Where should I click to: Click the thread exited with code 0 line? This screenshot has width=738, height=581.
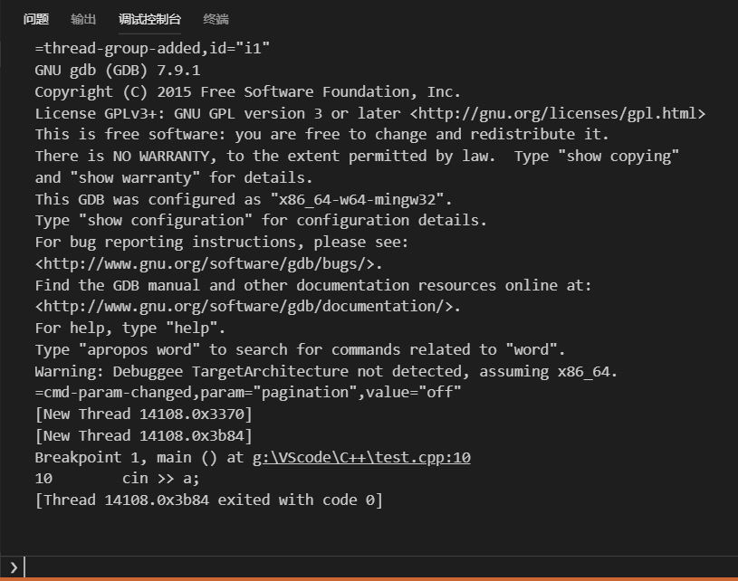(x=206, y=500)
